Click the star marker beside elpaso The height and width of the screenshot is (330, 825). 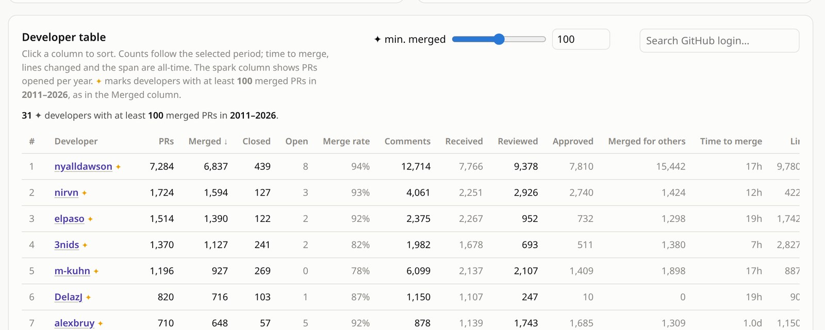coord(90,219)
